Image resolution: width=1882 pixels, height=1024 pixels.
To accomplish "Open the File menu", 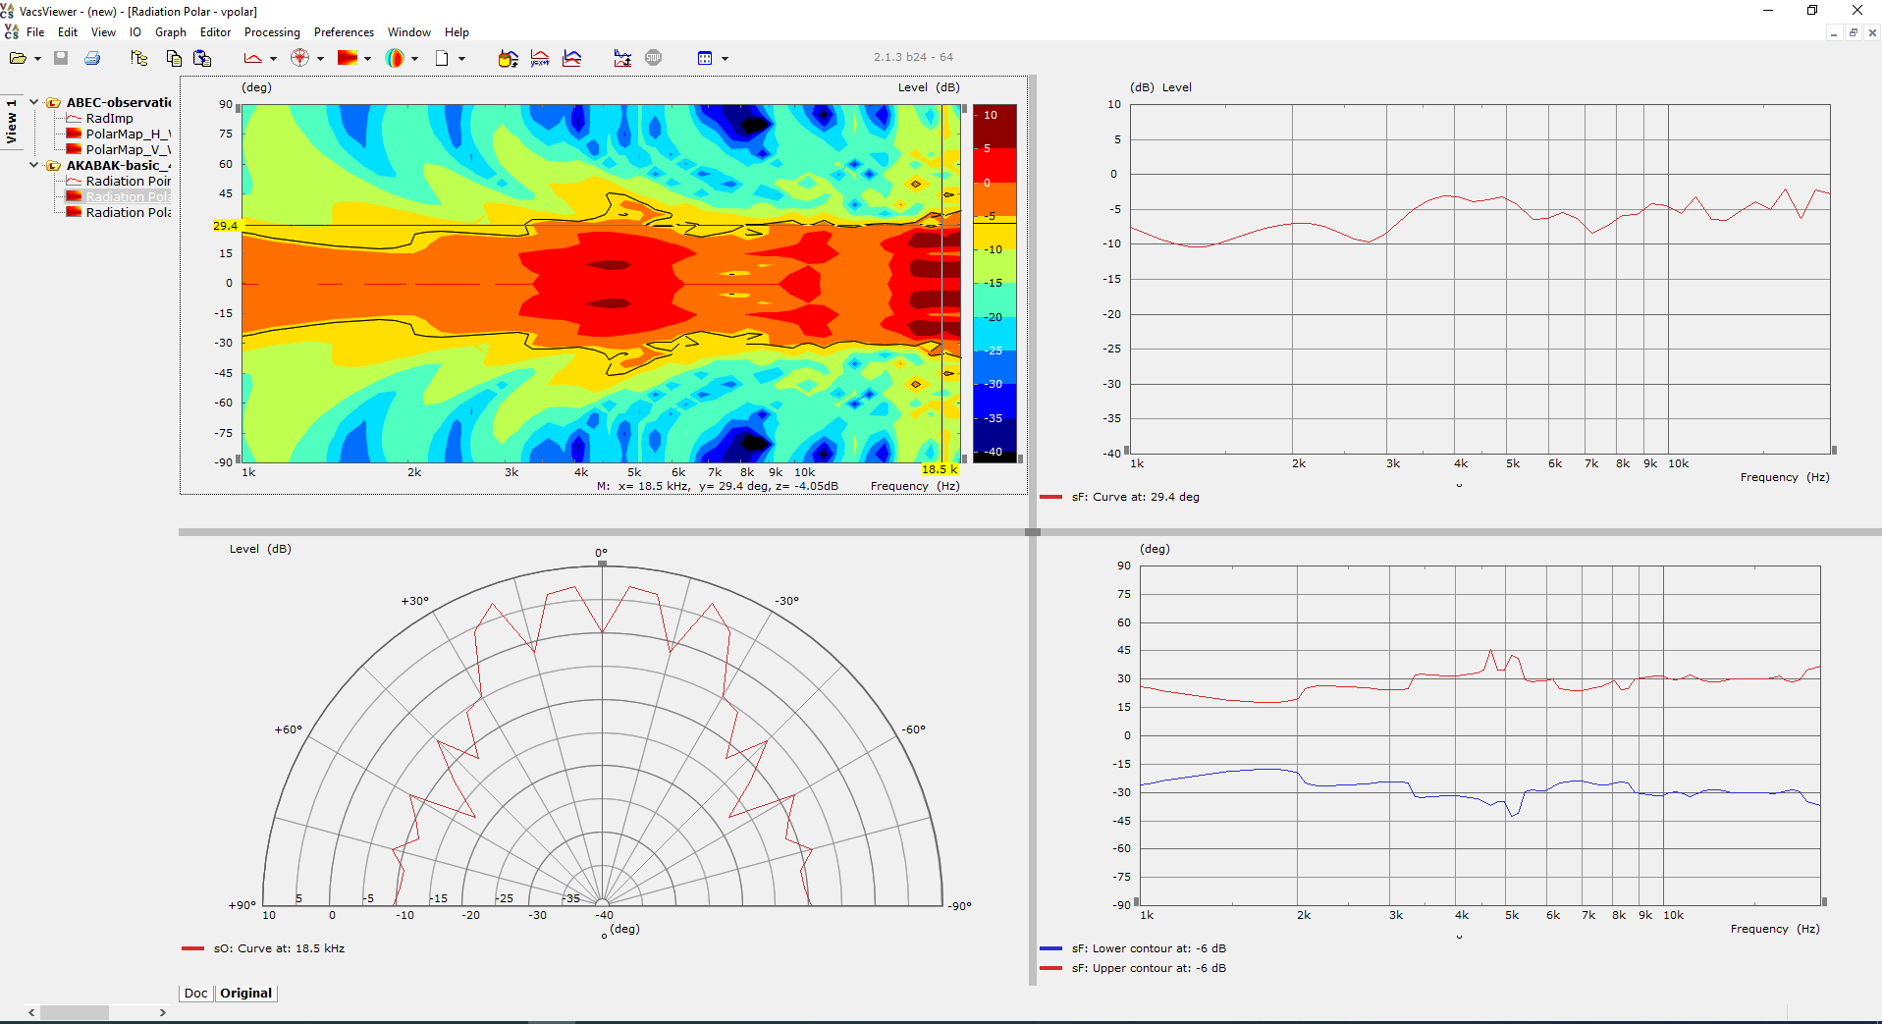I will pos(35,32).
